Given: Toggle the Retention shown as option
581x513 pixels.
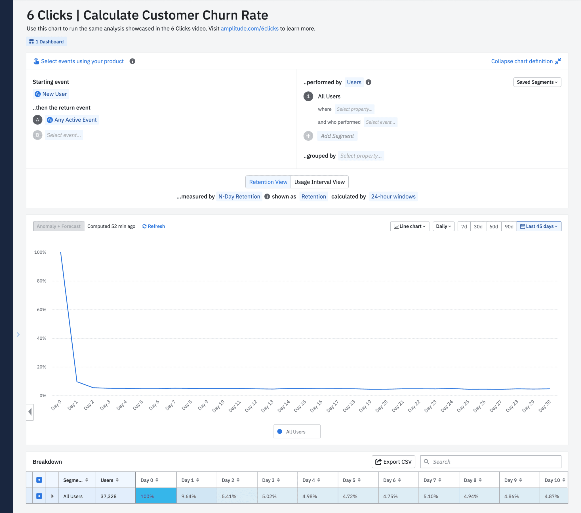Looking at the screenshot, I should [x=313, y=197].
